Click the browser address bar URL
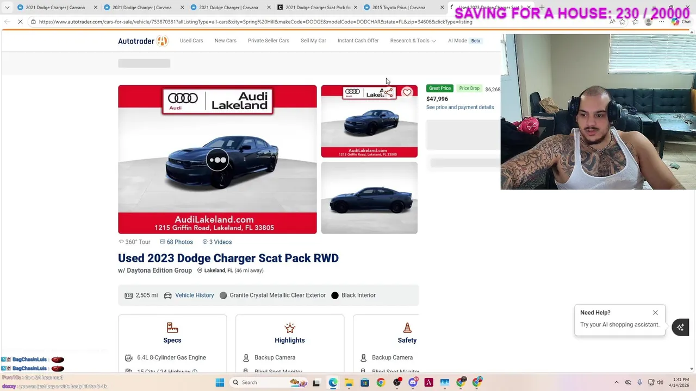 (256, 22)
